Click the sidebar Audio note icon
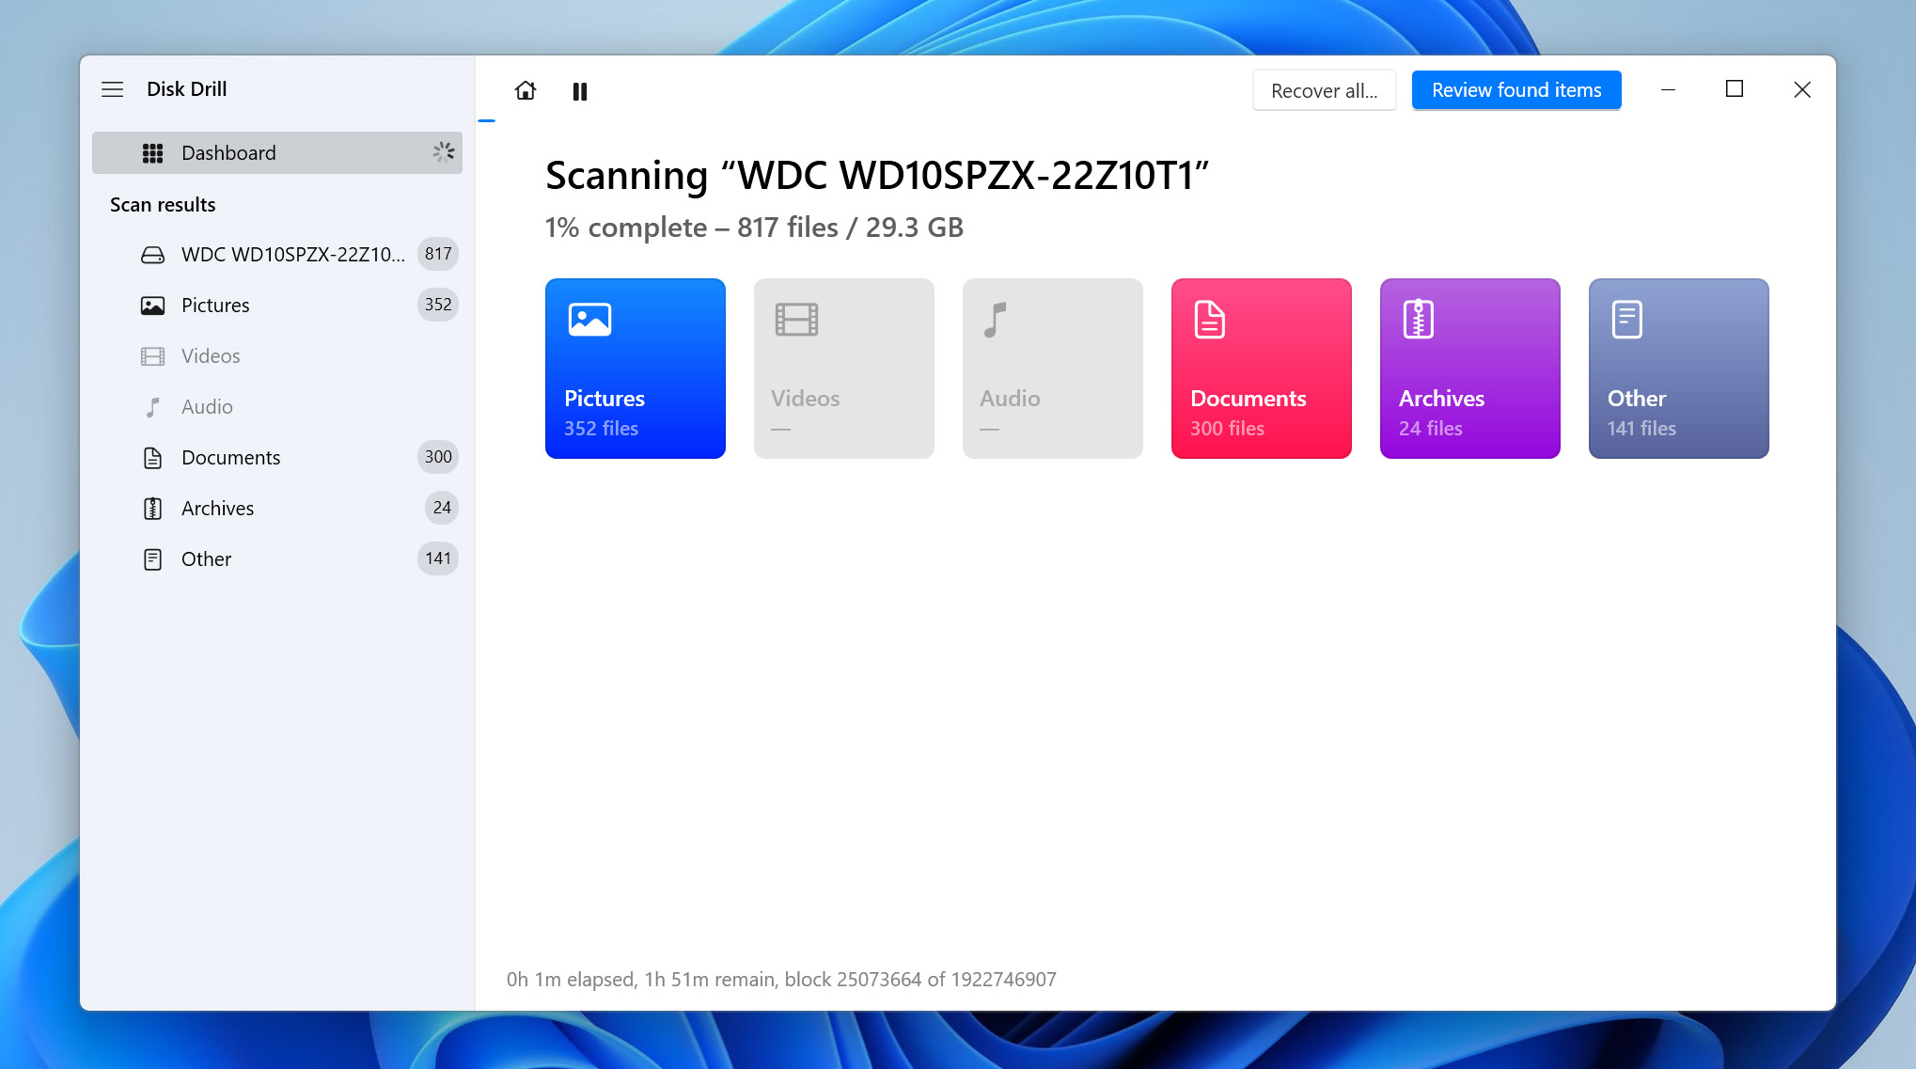Viewport: 1916px width, 1069px height. point(152,407)
